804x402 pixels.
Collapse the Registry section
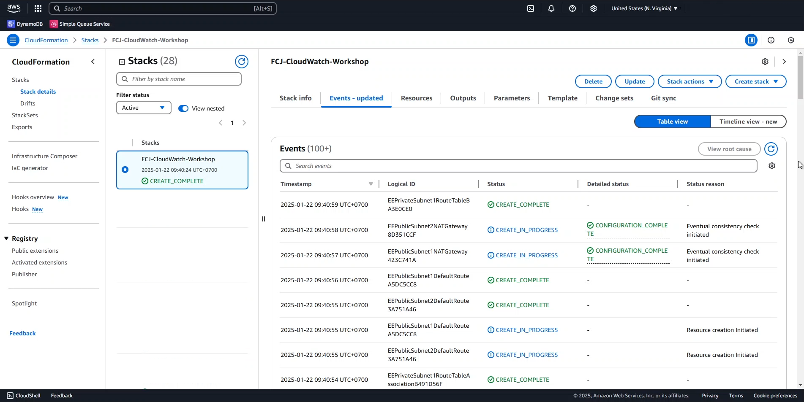pyautogui.click(x=6, y=238)
